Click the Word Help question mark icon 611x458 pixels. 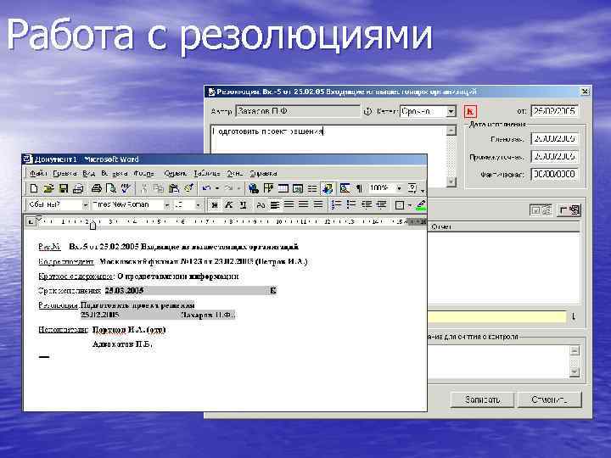pos(412,189)
